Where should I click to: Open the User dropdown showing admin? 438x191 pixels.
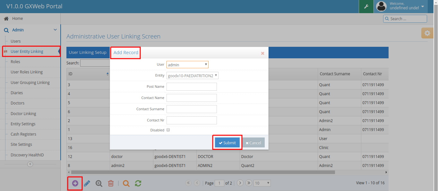tap(187, 65)
